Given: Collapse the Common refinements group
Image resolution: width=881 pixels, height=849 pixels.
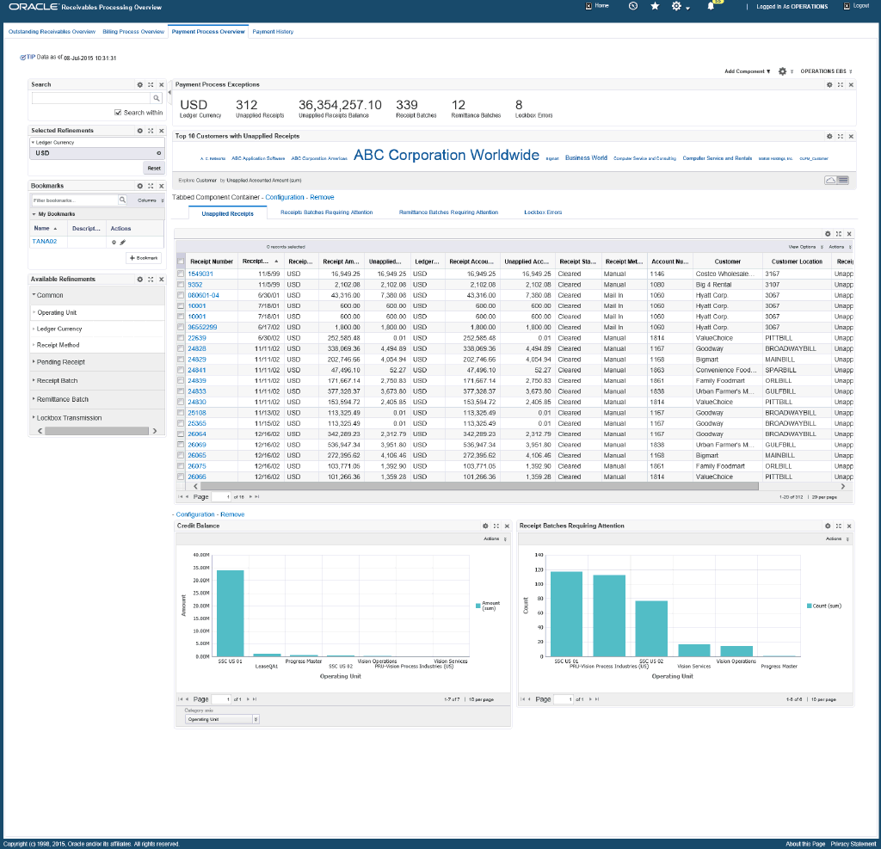Looking at the screenshot, I should [34, 294].
